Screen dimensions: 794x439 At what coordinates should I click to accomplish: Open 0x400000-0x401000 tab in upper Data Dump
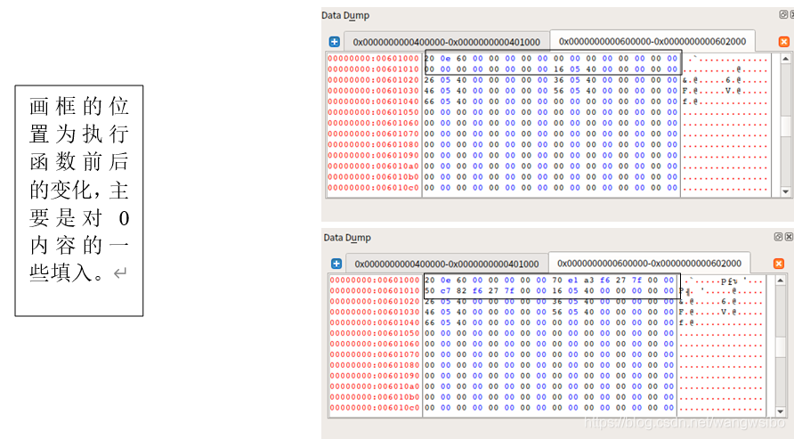coord(447,42)
